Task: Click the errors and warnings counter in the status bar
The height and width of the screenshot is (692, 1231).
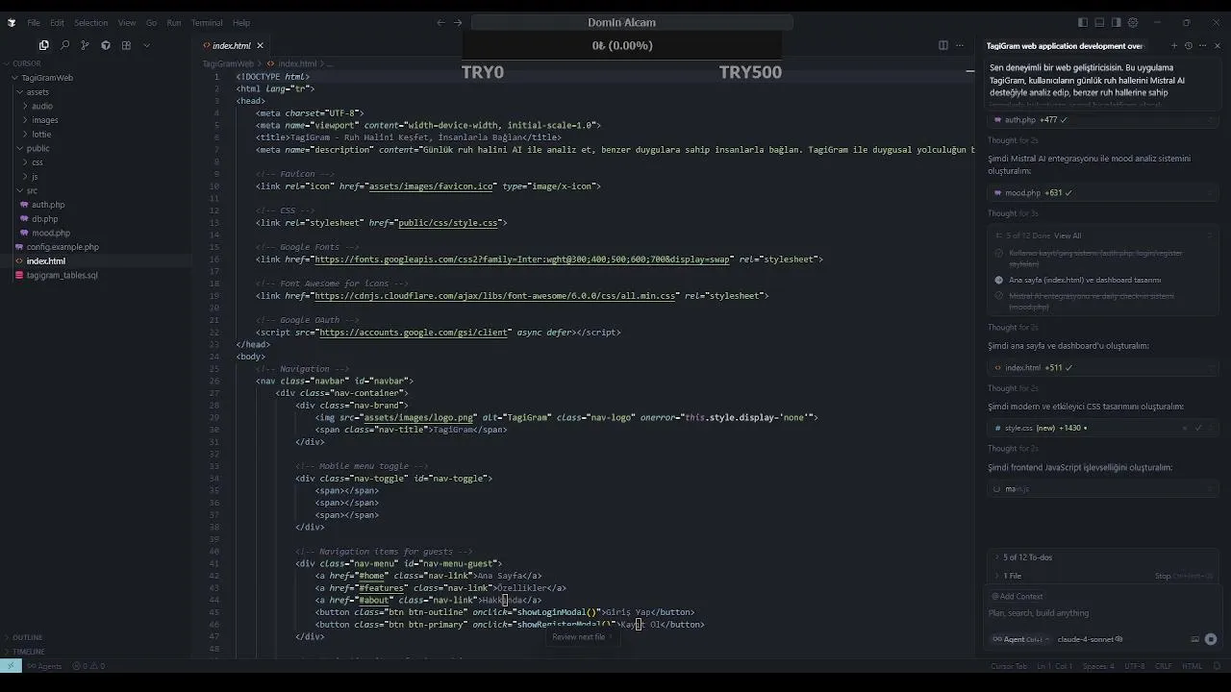Action: pos(88,666)
